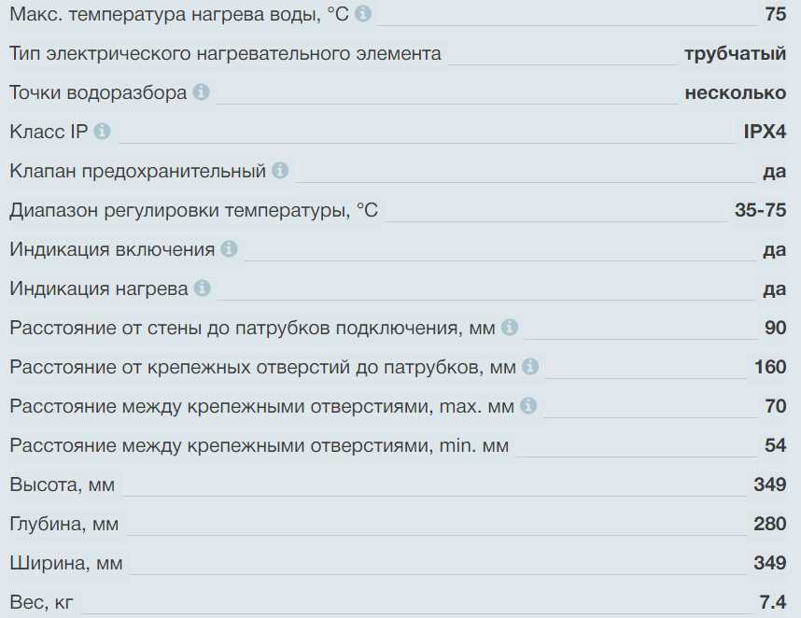The height and width of the screenshot is (618, 801).
Task: Click the Вес, кг value 7.4
Action: 773,602
